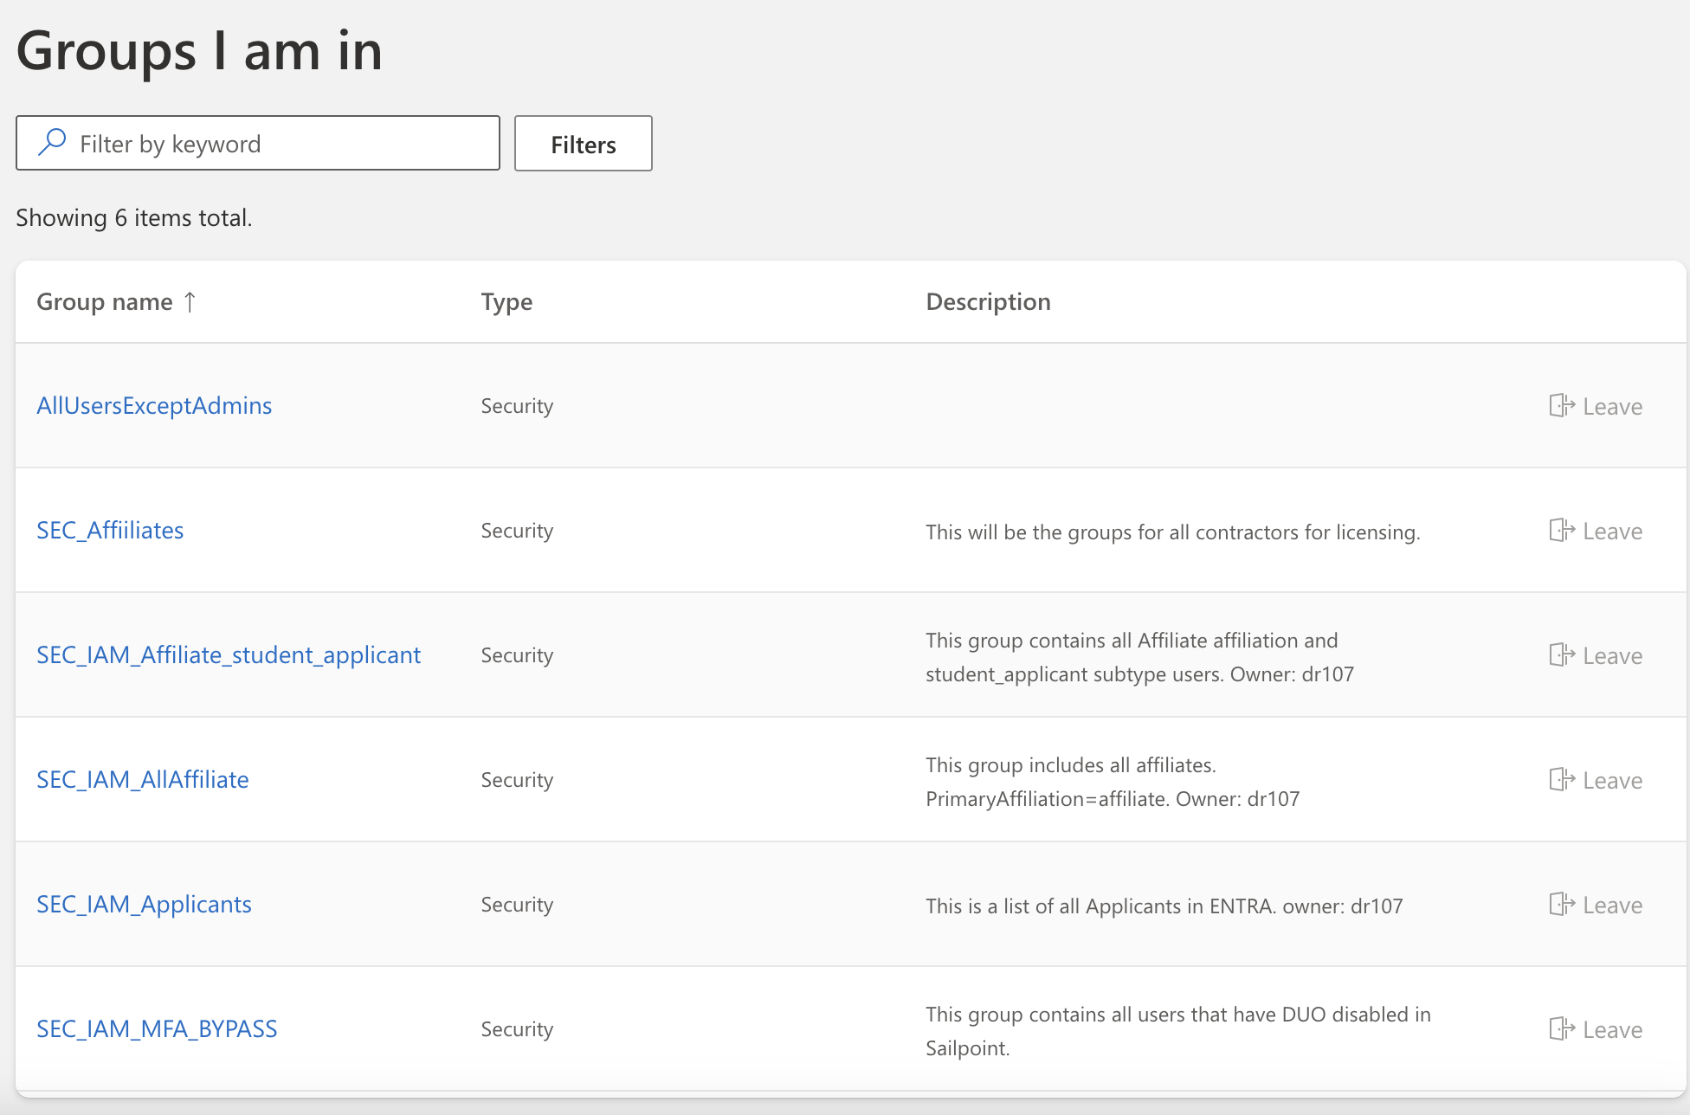This screenshot has width=1690, height=1115.
Task: Focus the Filter by keyword field
Action: click(277, 144)
